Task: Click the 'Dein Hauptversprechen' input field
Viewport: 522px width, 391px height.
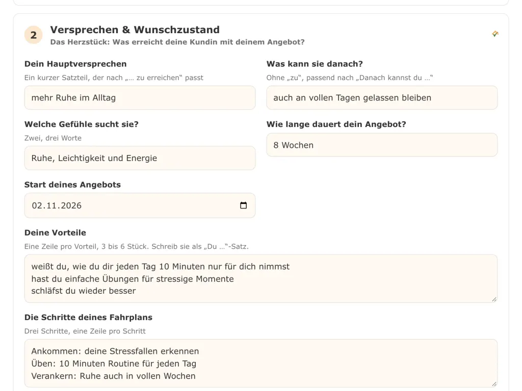Action: [140, 97]
